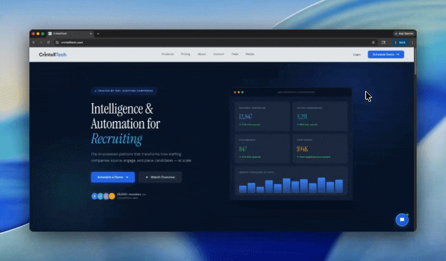Image resolution: width=446 pixels, height=261 pixels.
Task: Click the CrintellTech logo
Action: [x=53, y=54]
